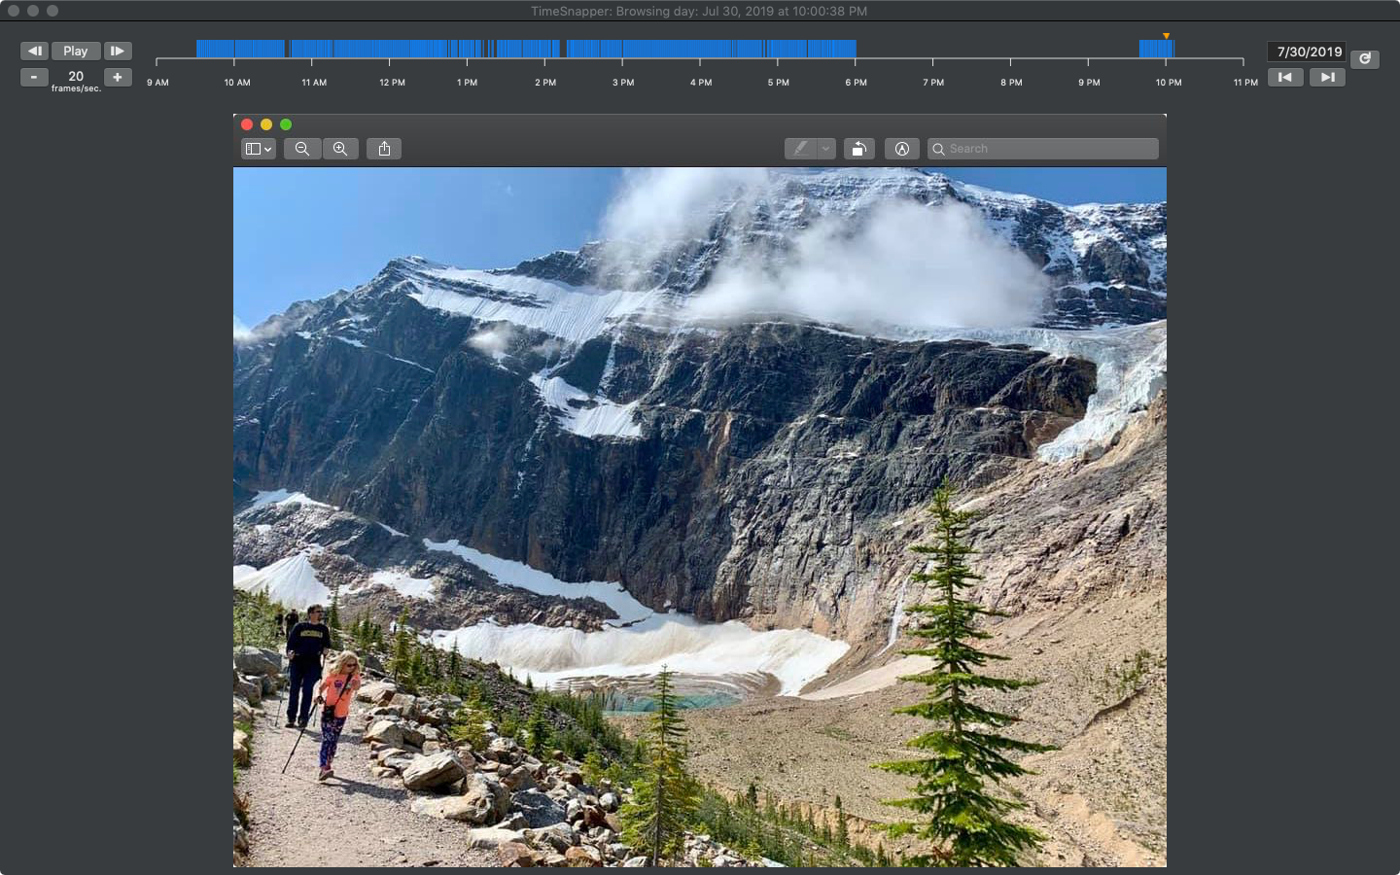This screenshot has width=1400, height=875.
Task: Click the 11 PM timeline label
Action: (1245, 83)
